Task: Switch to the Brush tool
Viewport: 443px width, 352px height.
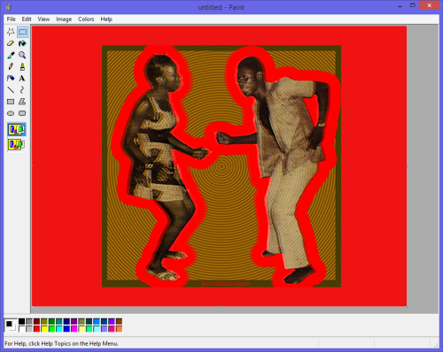Action: [22, 66]
